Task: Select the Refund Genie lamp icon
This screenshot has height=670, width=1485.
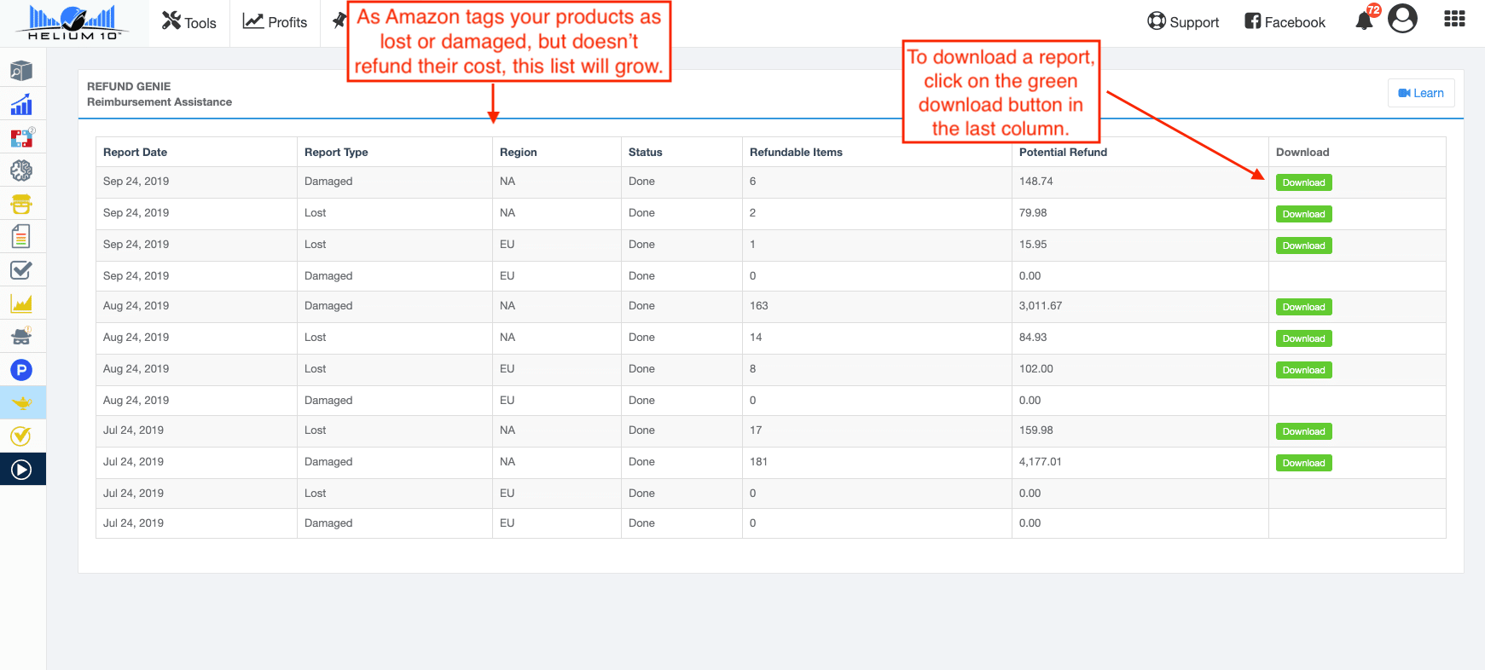Action: click(22, 402)
